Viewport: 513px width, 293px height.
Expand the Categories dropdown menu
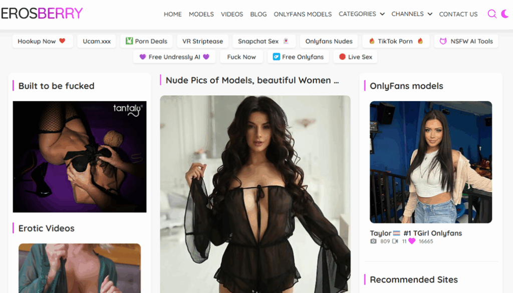(x=361, y=14)
